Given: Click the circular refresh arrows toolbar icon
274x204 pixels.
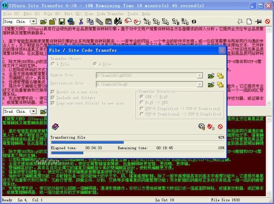Looking at the screenshot, I should pos(194,22).
